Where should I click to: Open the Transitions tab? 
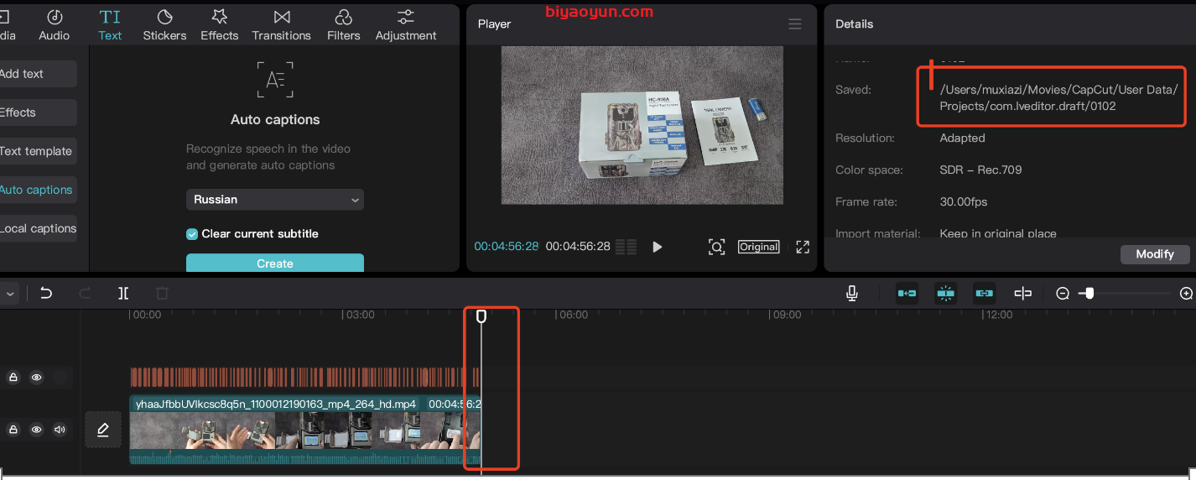(x=282, y=25)
